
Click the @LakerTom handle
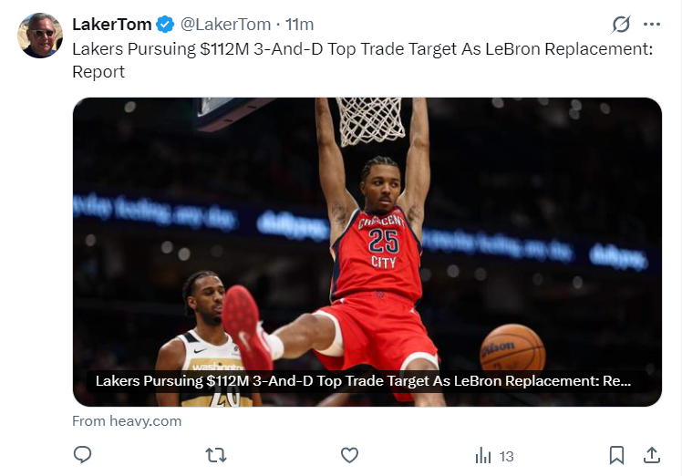[225, 25]
